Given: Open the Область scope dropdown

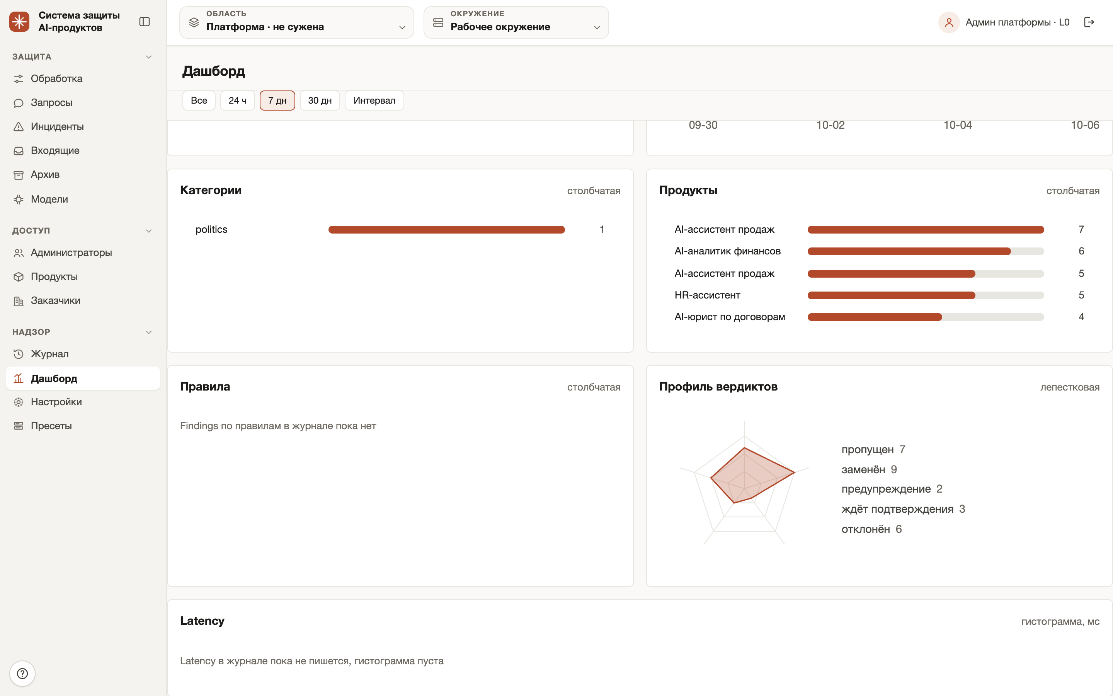Looking at the screenshot, I should 297,22.
